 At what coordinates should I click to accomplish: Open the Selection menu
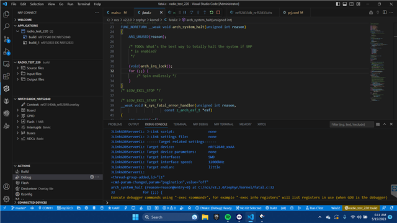(x=37, y=4)
